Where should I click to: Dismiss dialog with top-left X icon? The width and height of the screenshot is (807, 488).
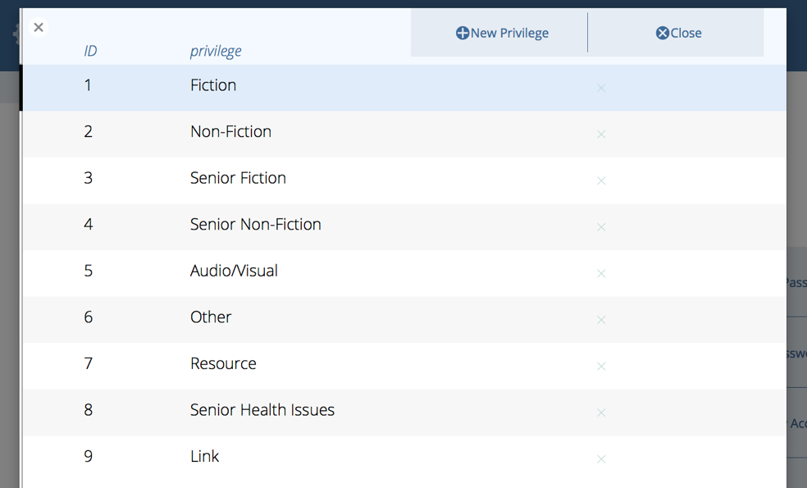pos(39,28)
